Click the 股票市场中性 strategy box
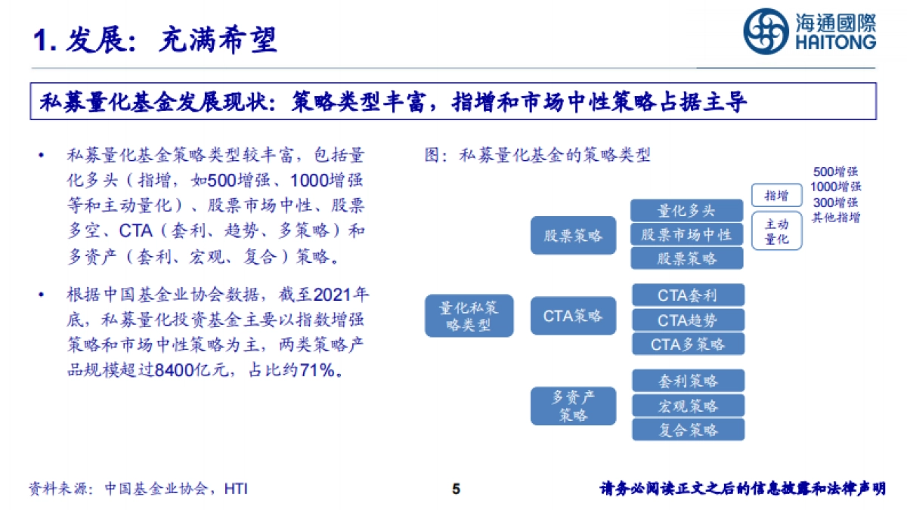The image size is (907, 510). (x=687, y=234)
